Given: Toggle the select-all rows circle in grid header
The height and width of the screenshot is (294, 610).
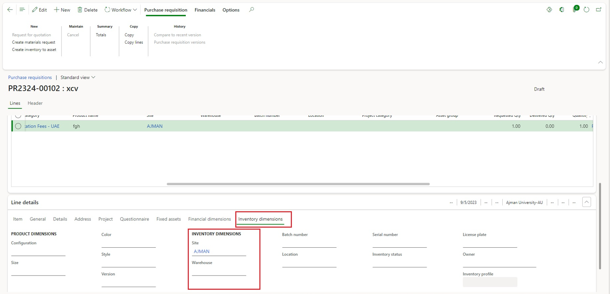Looking at the screenshot, I should click(18, 116).
